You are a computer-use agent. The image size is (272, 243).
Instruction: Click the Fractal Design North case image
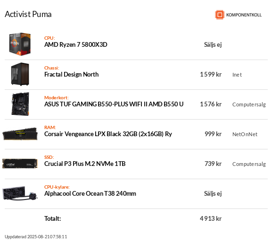tap(20, 74)
